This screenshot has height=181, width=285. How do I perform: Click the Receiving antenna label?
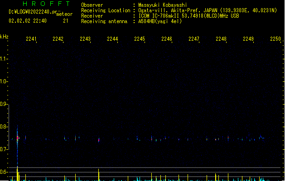coord(104,21)
